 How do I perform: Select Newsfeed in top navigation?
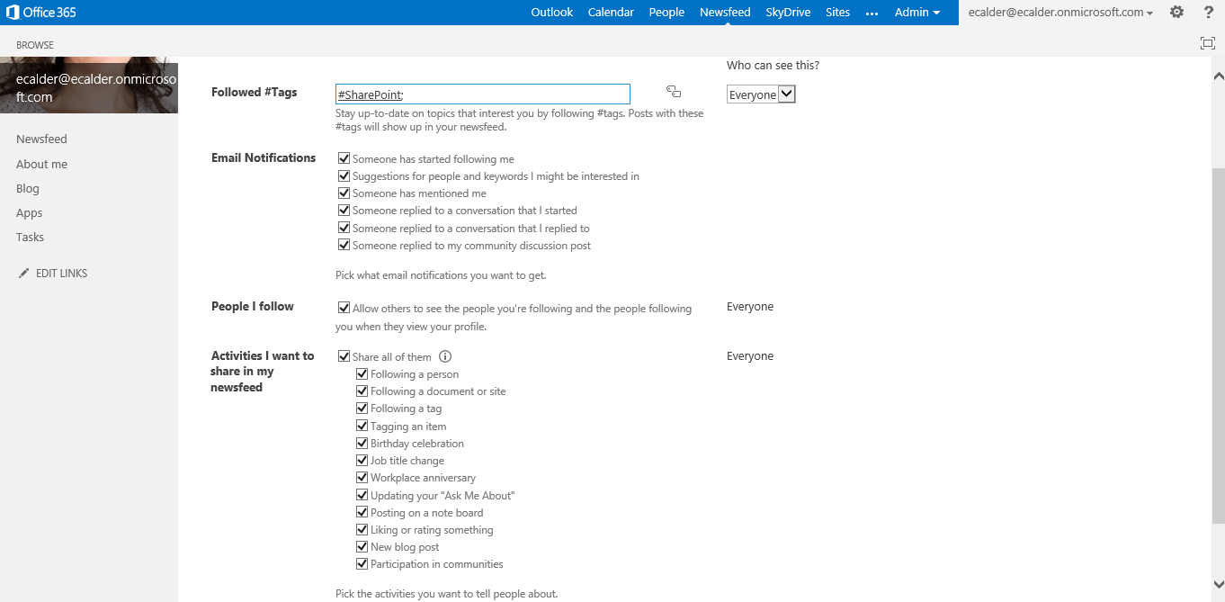tap(725, 13)
